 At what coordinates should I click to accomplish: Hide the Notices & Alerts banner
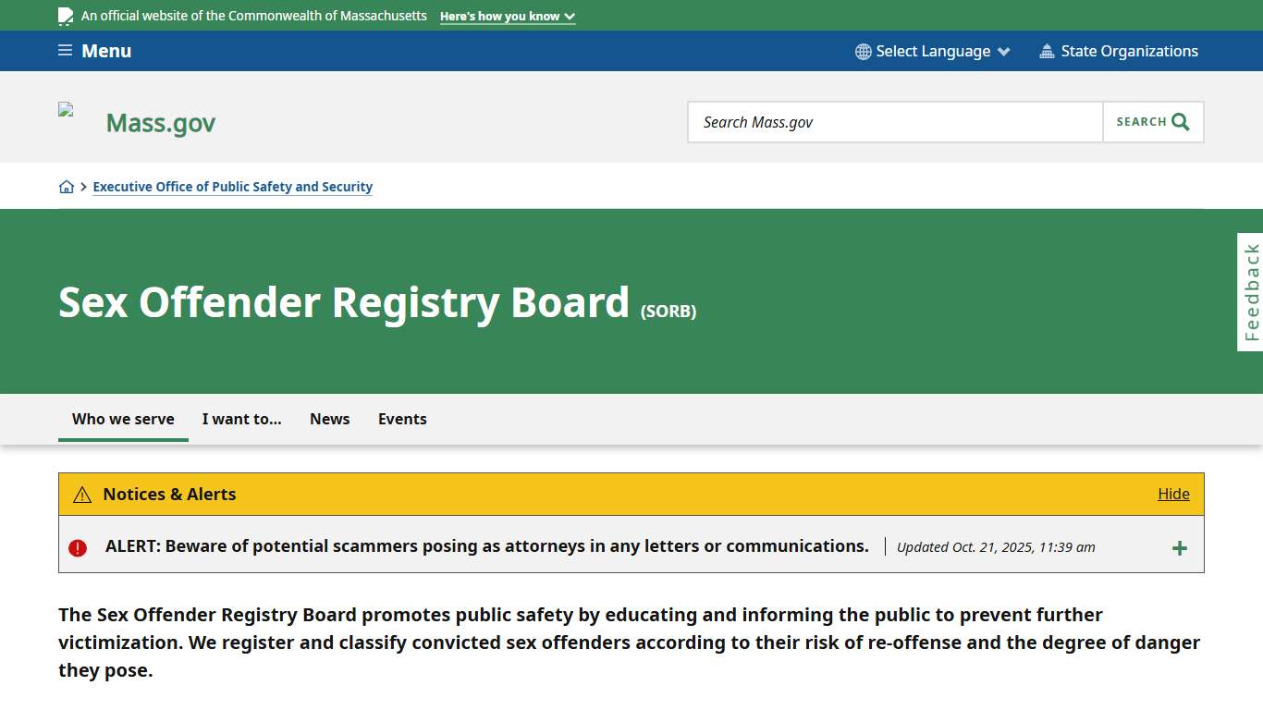pos(1173,494)
